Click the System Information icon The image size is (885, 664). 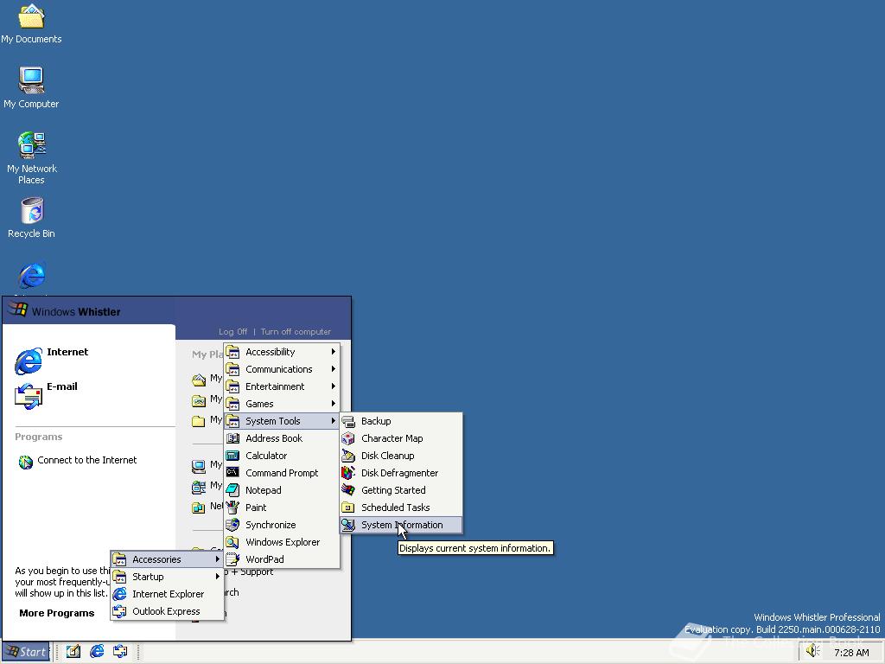348,525
